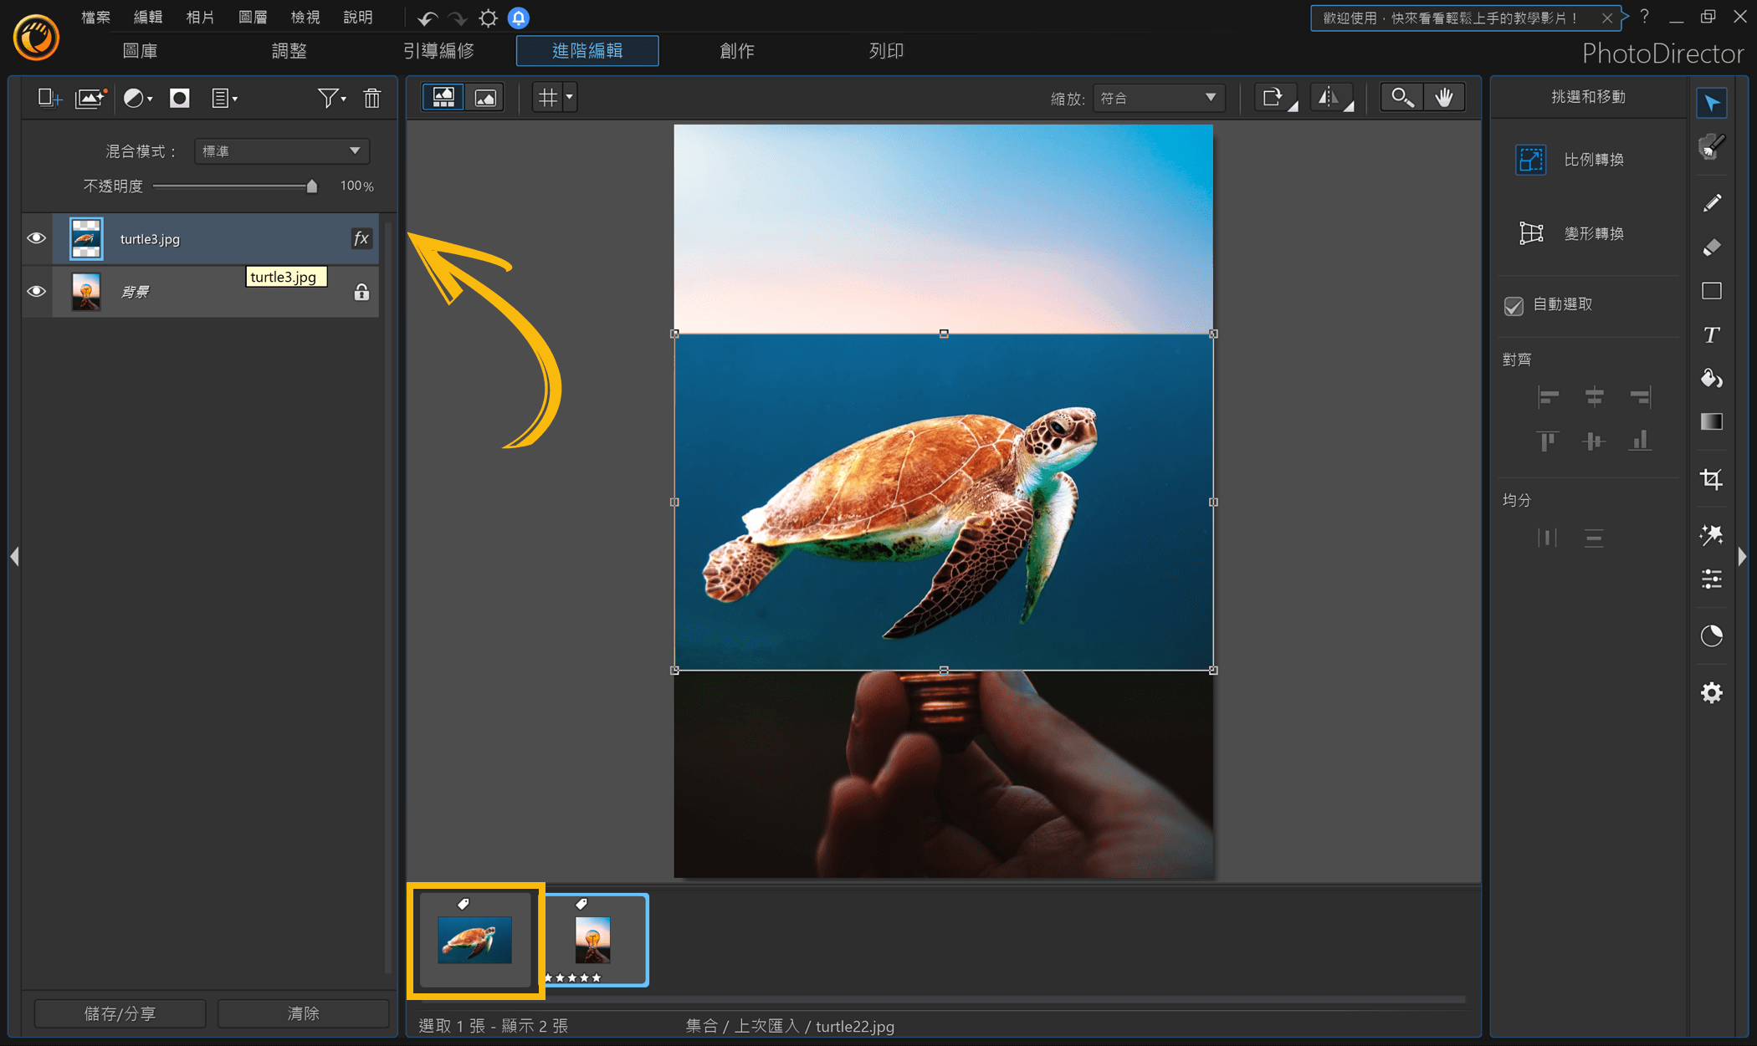Screen dimensions: 1757x1046
Task: Toggle the 自動選取 checkbox
Action: click(x=1514, y=305)
